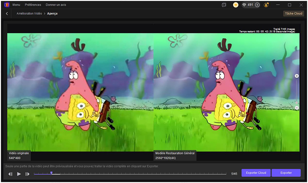Viewport: 308px width, 183px height.
Task: Open the Menu item in the title bar
Action: [16, 5]
